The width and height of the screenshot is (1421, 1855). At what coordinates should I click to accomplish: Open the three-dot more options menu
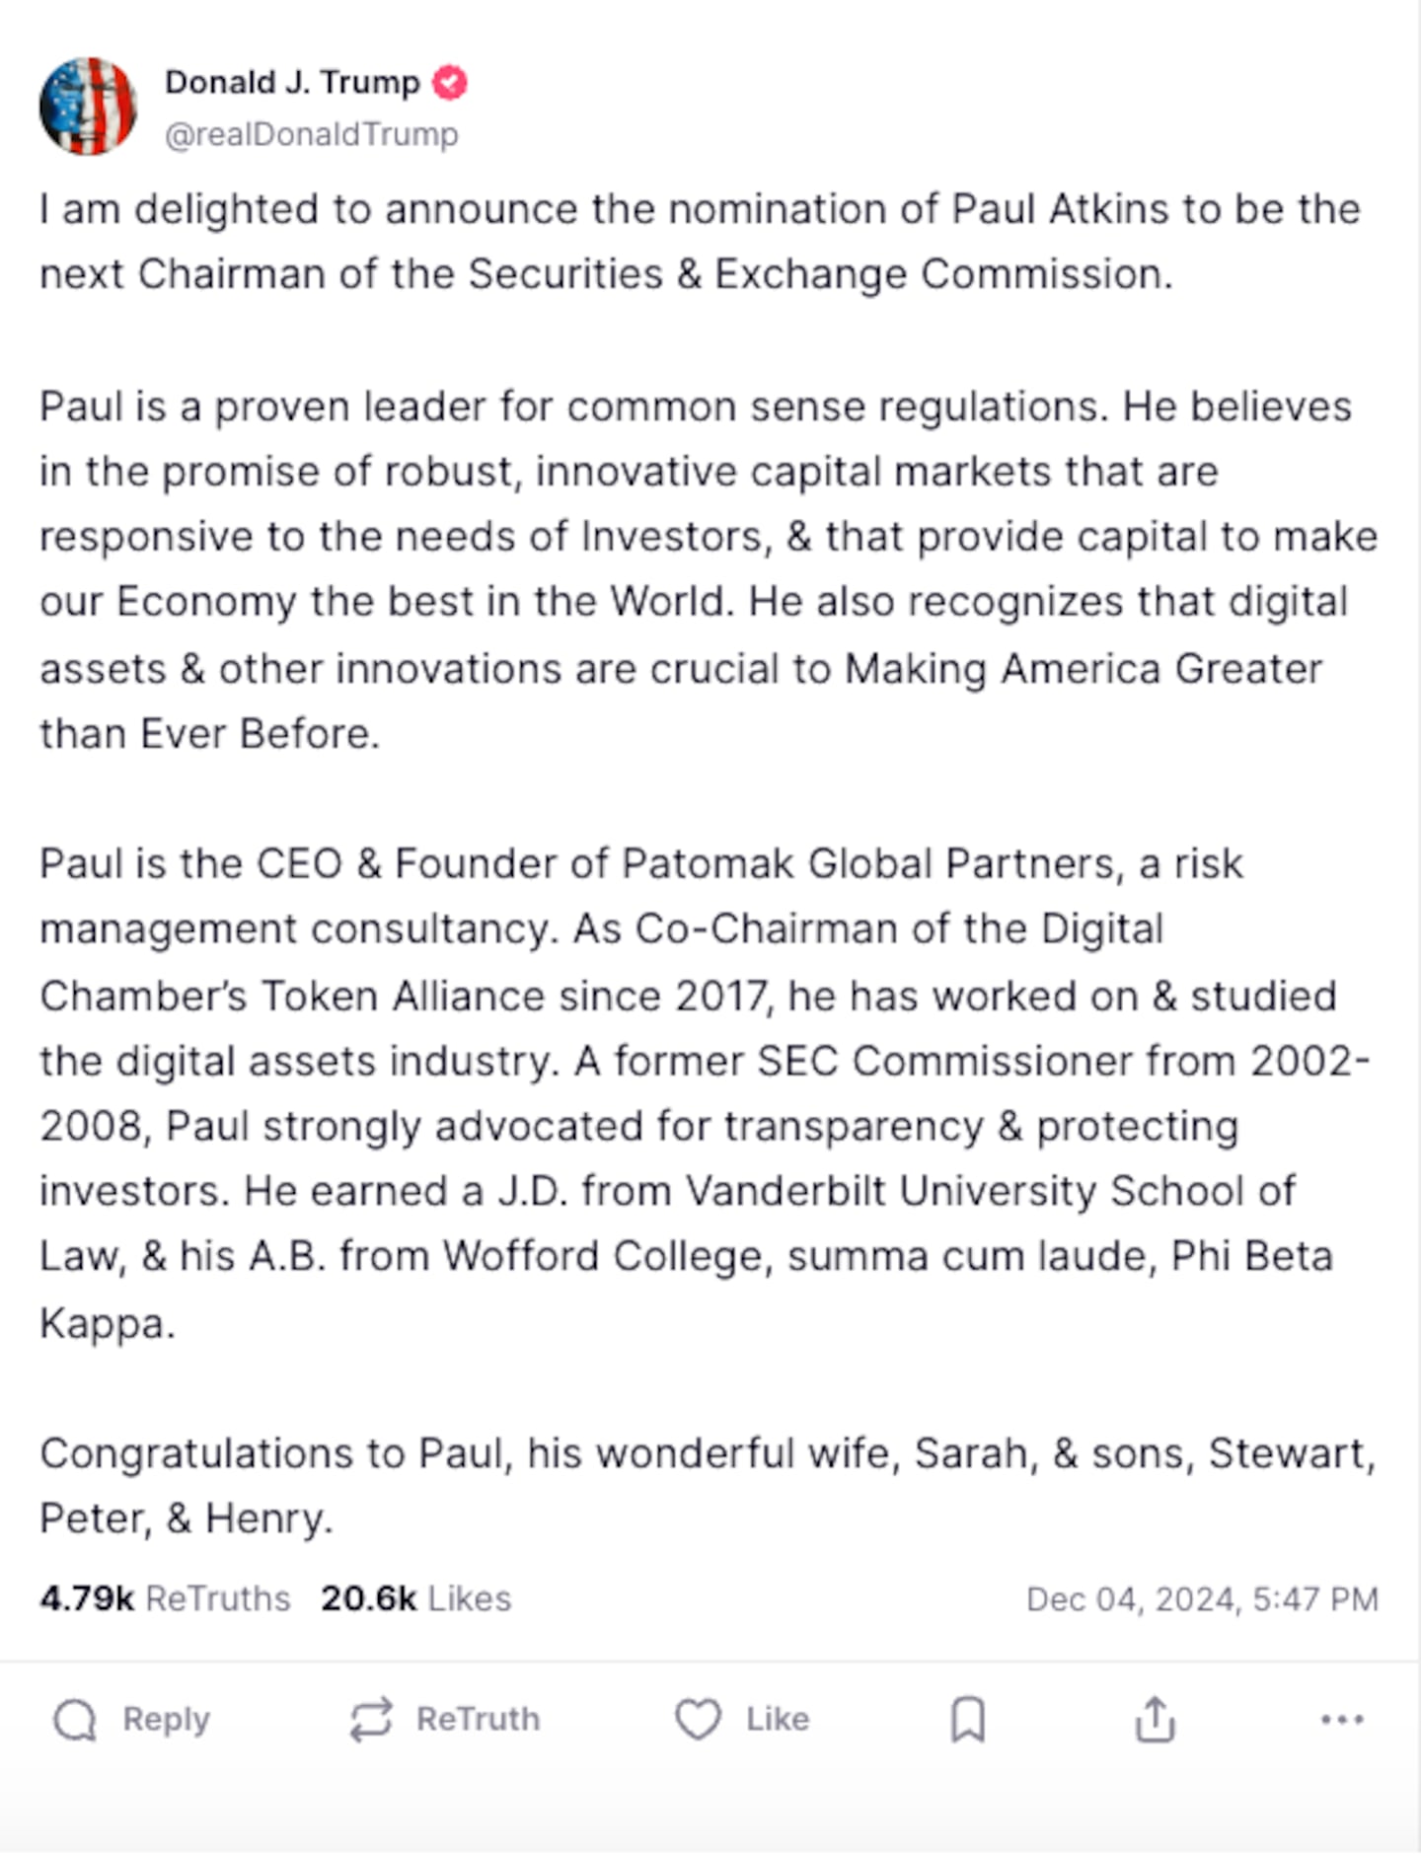pyautogui.click(x=1342, y=1720)
